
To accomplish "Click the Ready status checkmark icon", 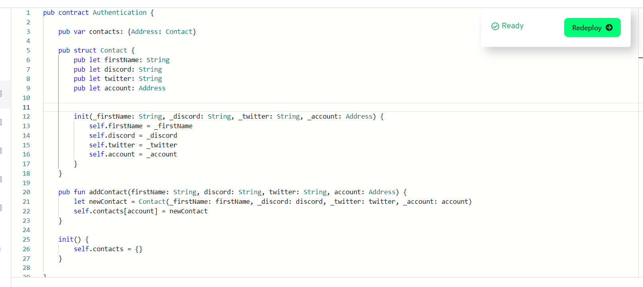I will pos(495,26).
